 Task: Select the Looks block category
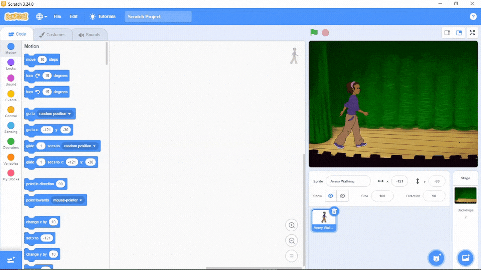(x=11, y=65)
